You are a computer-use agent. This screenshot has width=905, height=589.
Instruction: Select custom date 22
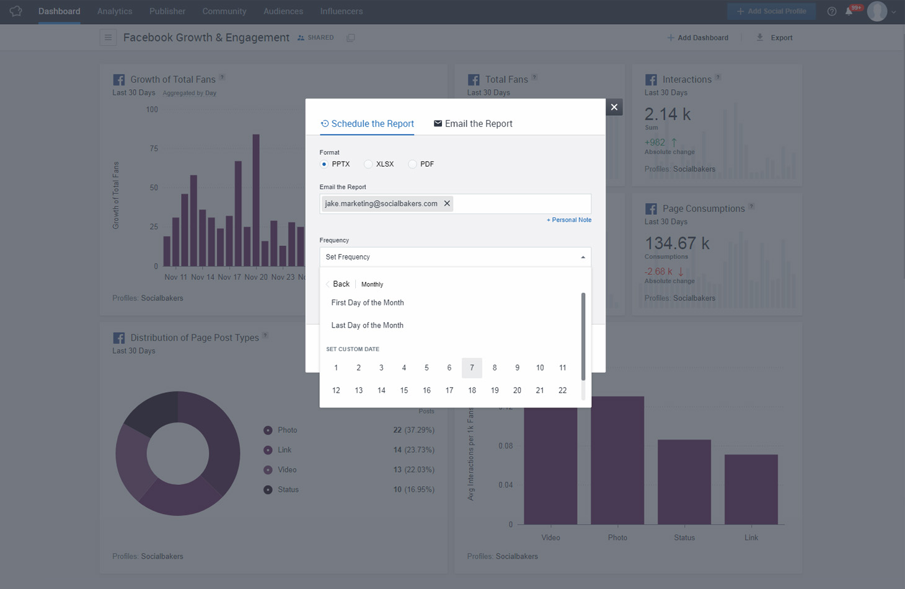(562, 391)
